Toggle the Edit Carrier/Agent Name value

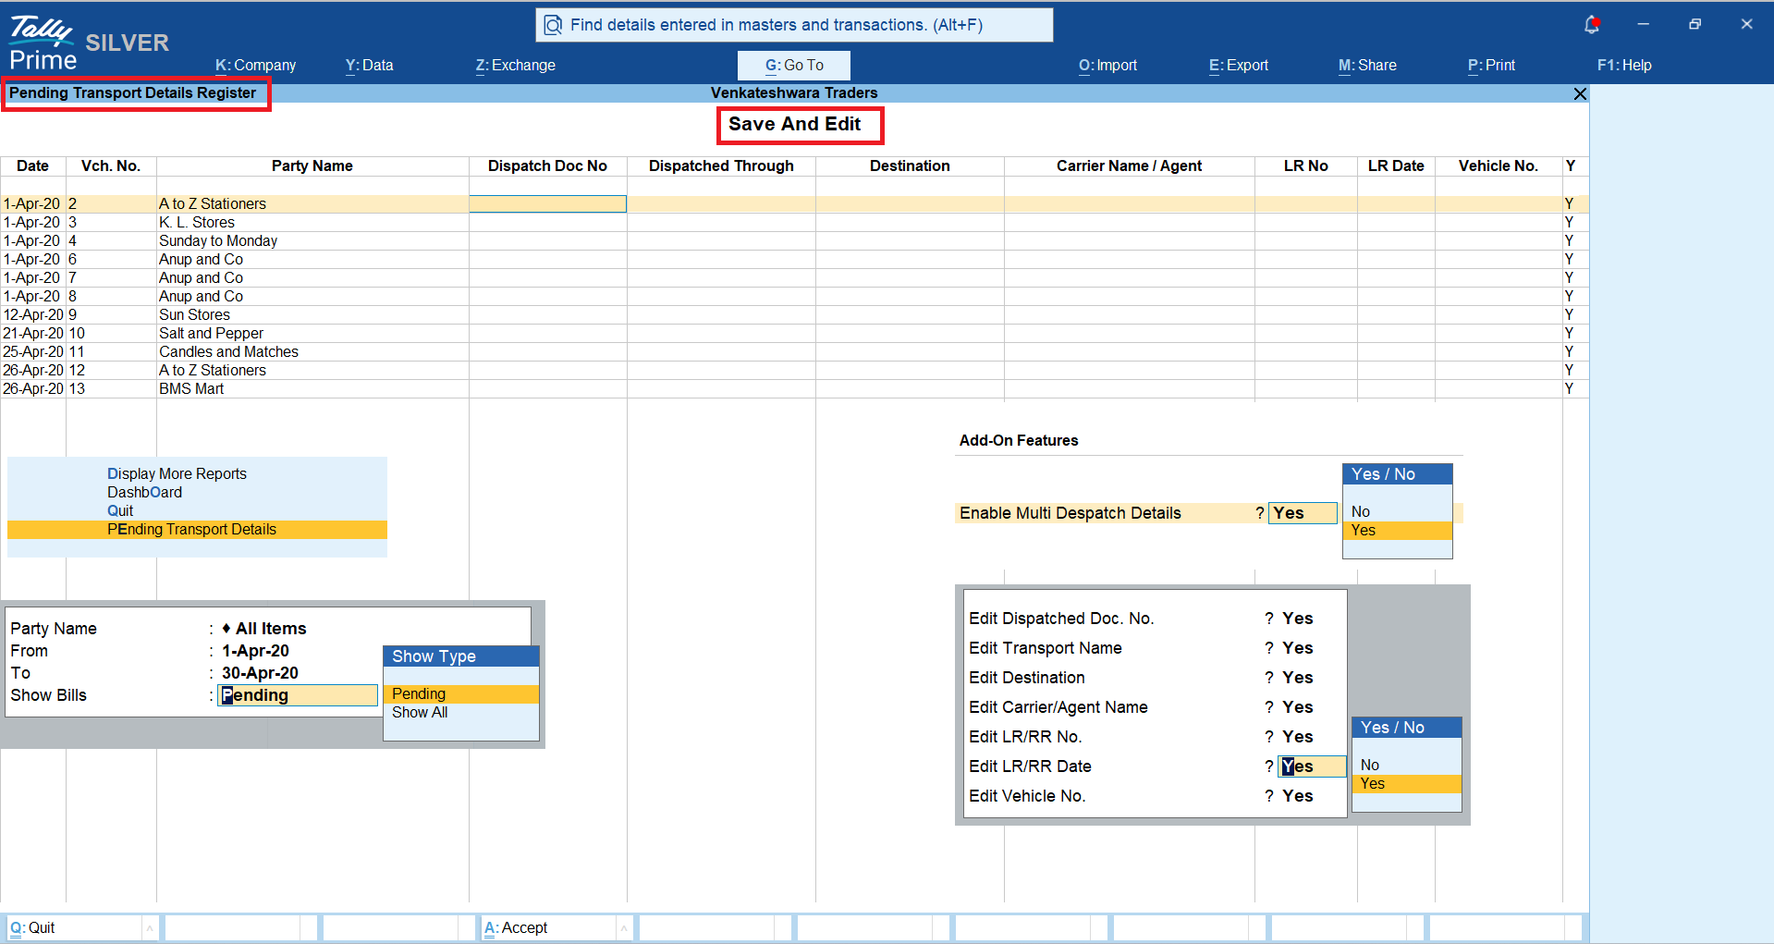(x=1298, y=707)
